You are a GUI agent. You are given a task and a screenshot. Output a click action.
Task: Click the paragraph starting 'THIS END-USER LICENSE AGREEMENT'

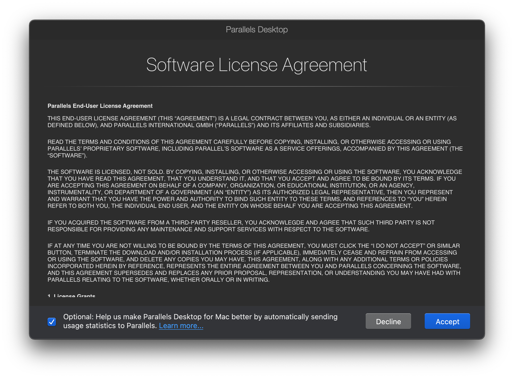252,122
